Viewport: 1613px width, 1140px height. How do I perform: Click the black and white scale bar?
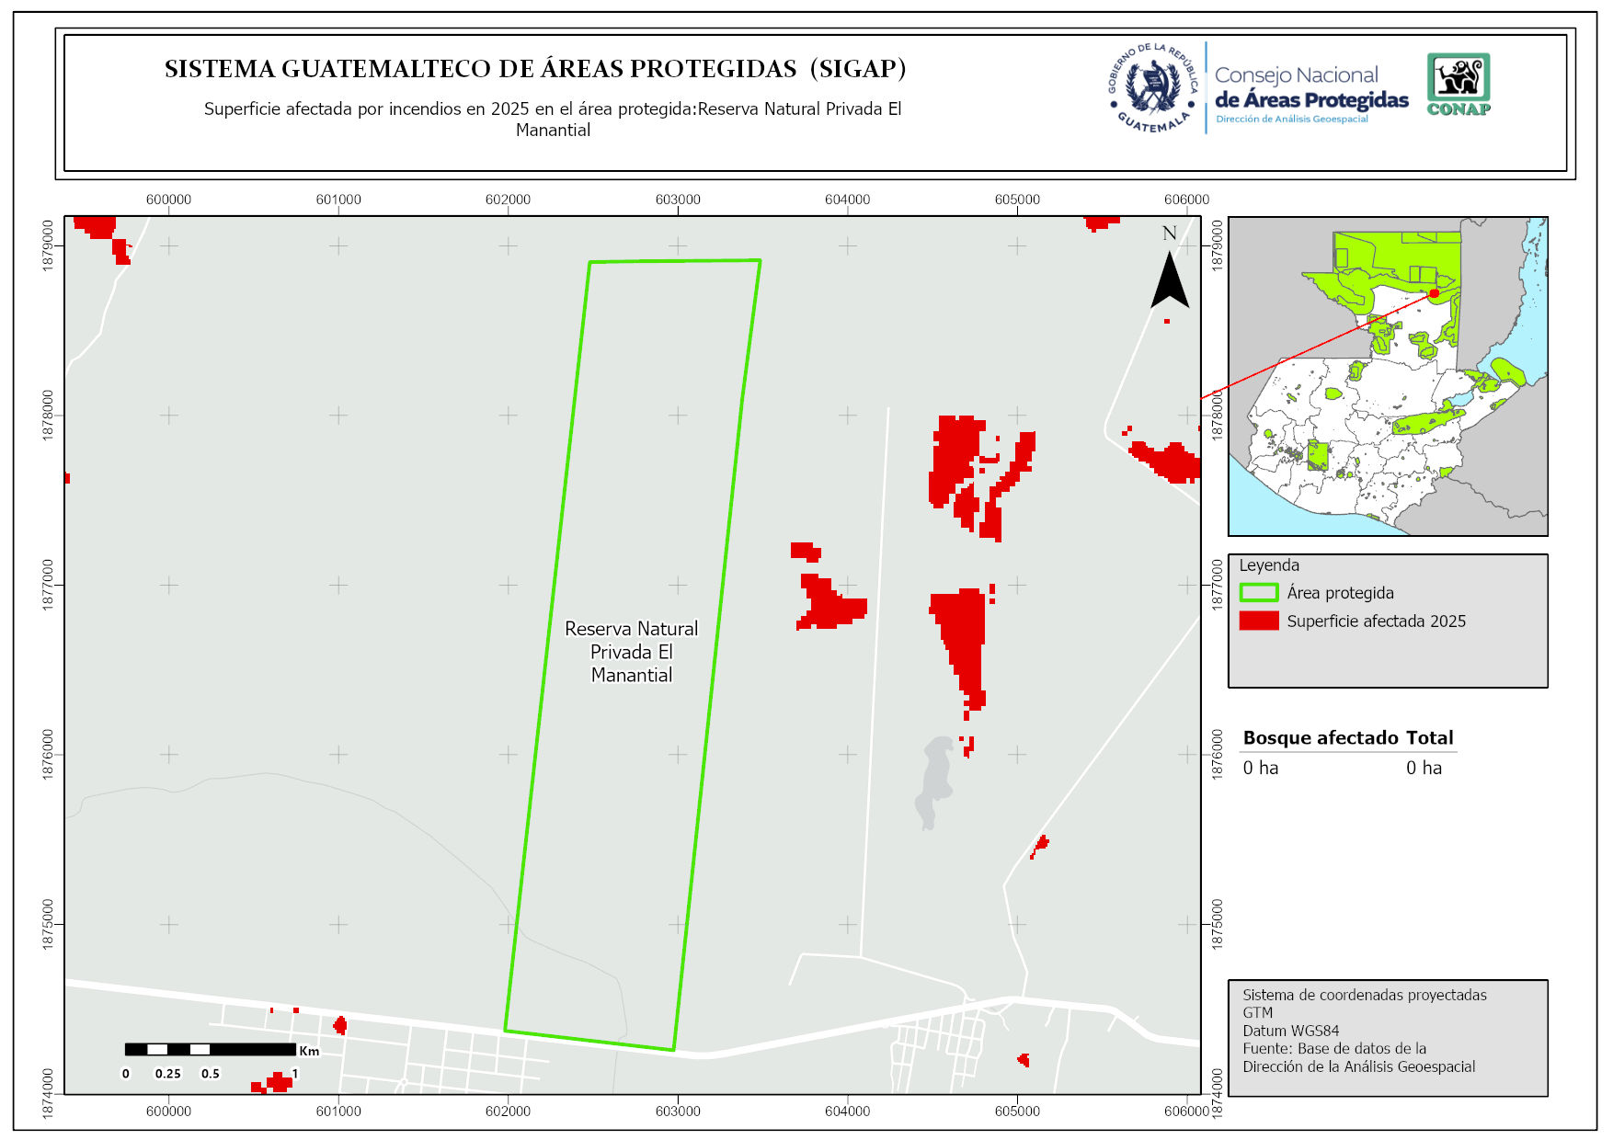click(x=210, y=1049)
